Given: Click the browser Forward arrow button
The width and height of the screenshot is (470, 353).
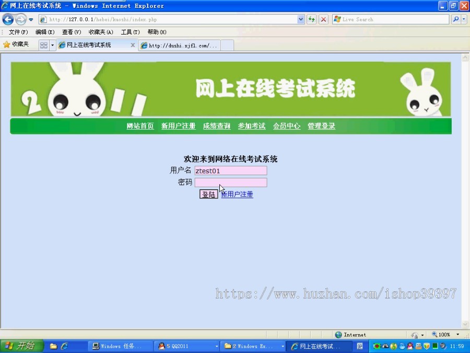Looking at the screenshot, I should (20, 19).
